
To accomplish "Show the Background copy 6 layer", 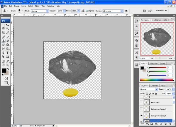I will tap(141, 109).
